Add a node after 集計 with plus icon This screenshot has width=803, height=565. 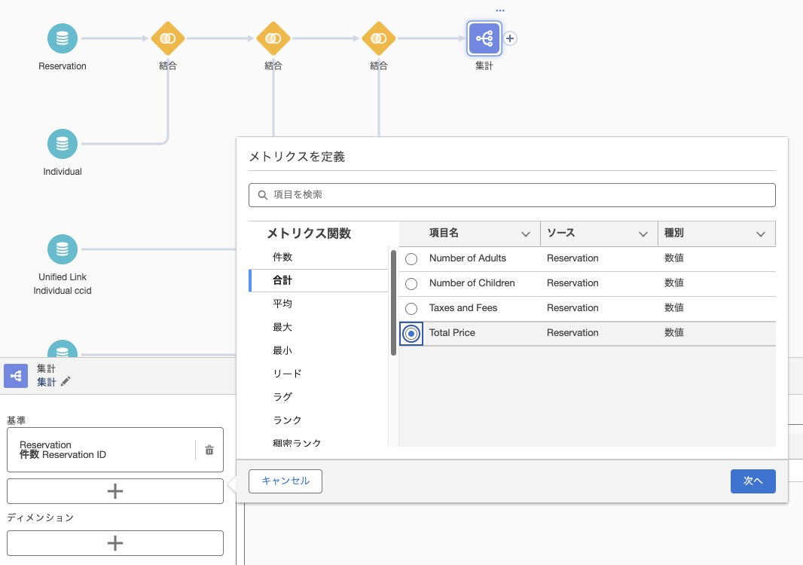click(510, 38)
